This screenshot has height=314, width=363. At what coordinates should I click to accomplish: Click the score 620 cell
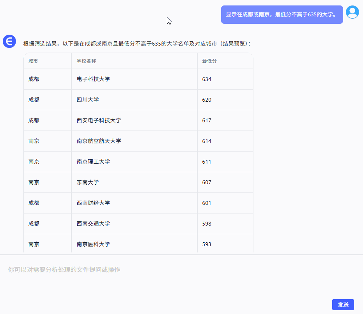coord(225,100)
